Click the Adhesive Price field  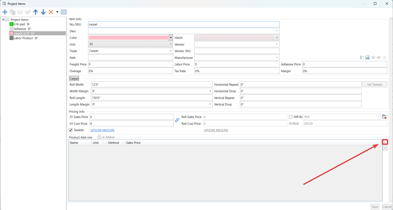tap(345, 64)
